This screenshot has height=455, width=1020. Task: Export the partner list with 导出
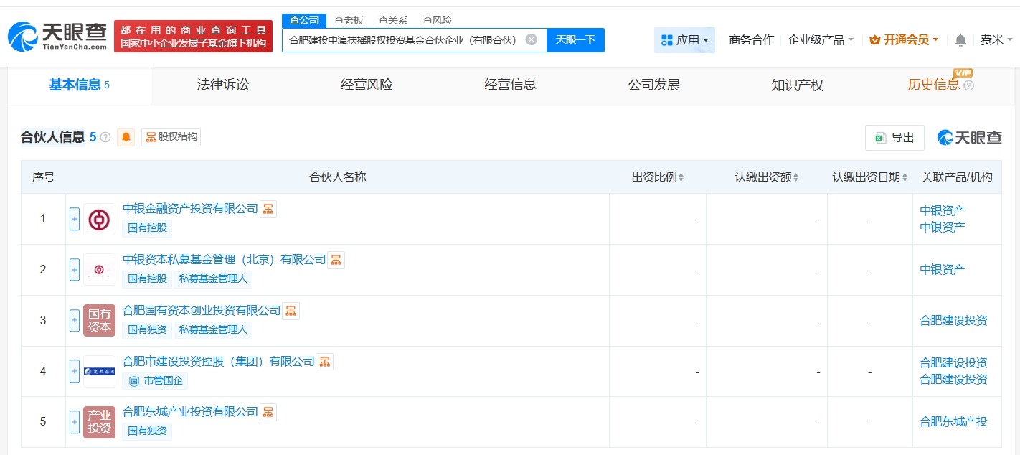tap(894, 138)
